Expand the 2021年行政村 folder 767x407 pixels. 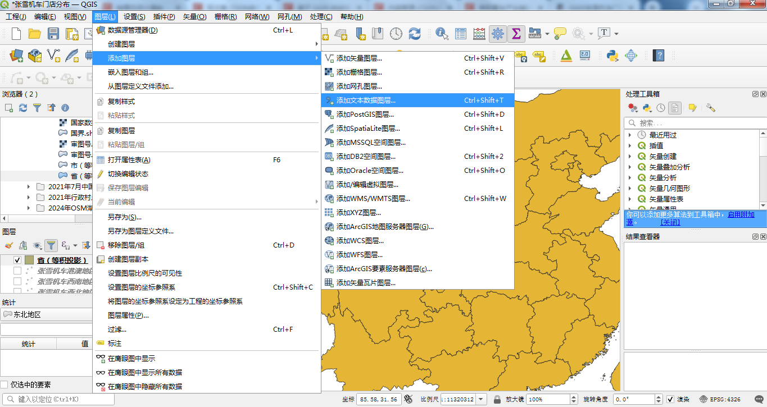click(x=29, y=197)
